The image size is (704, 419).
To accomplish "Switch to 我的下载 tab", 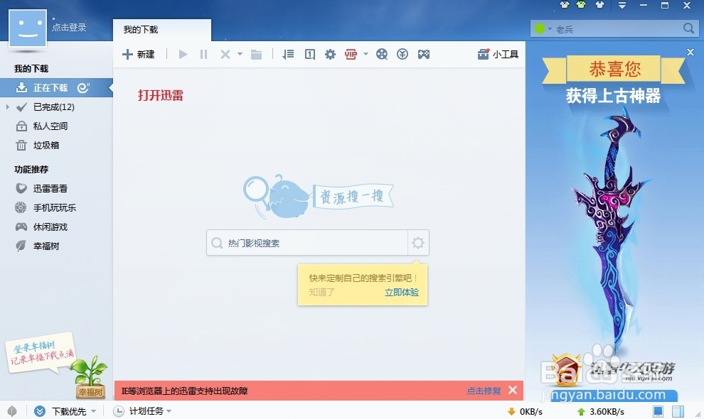I will click(161, 30).
